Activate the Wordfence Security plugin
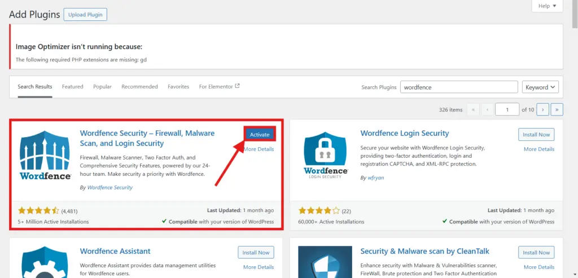 coord(260,135)
